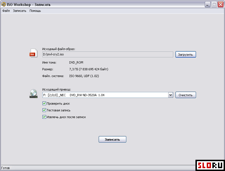225x171 pixels.
Task: Click the Файл. система label
Action: (x=53, y=76)
